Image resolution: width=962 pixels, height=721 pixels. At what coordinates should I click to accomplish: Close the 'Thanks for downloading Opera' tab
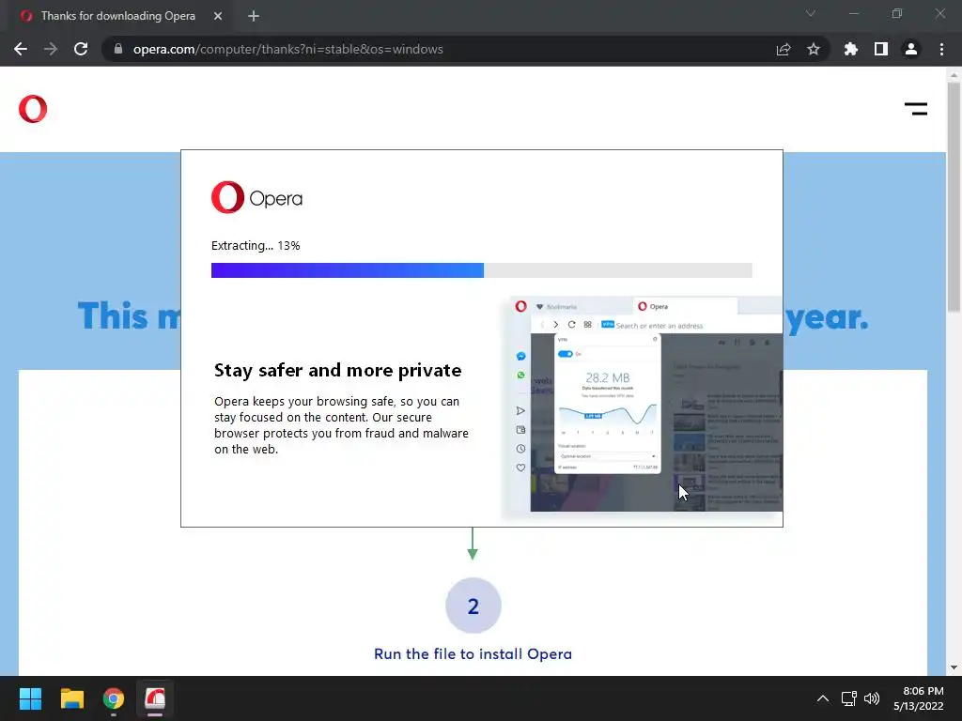point(218,16)
